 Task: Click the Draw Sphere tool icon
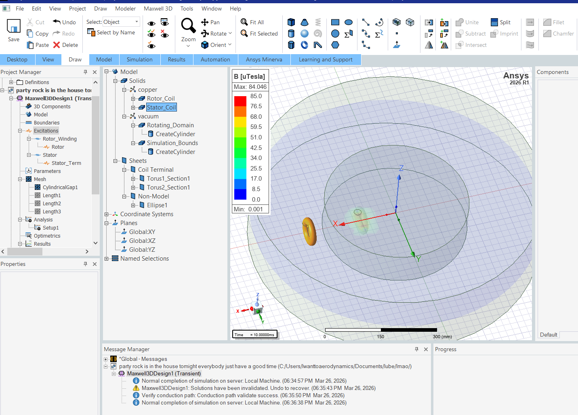click(305, 34)
